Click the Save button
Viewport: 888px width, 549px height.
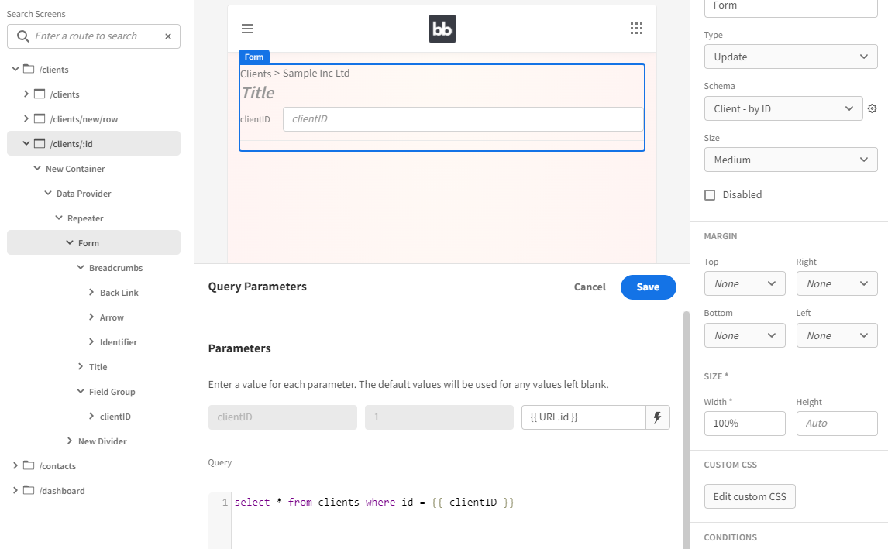(648, 287)
